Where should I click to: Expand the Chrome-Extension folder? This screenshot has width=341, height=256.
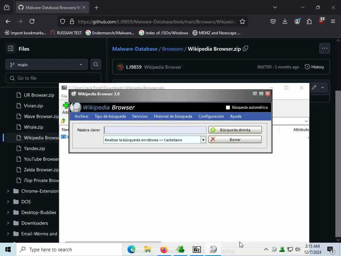tap(8, 191)
